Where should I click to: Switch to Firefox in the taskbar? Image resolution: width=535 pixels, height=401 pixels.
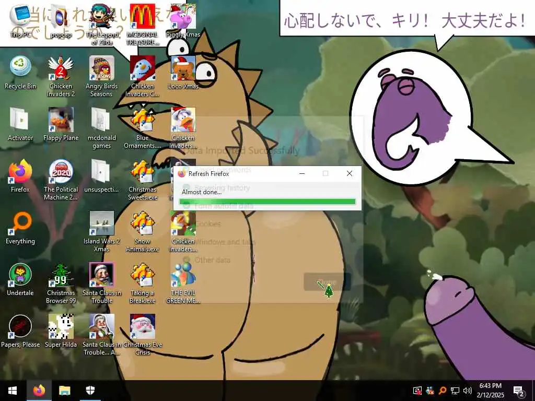39,391
